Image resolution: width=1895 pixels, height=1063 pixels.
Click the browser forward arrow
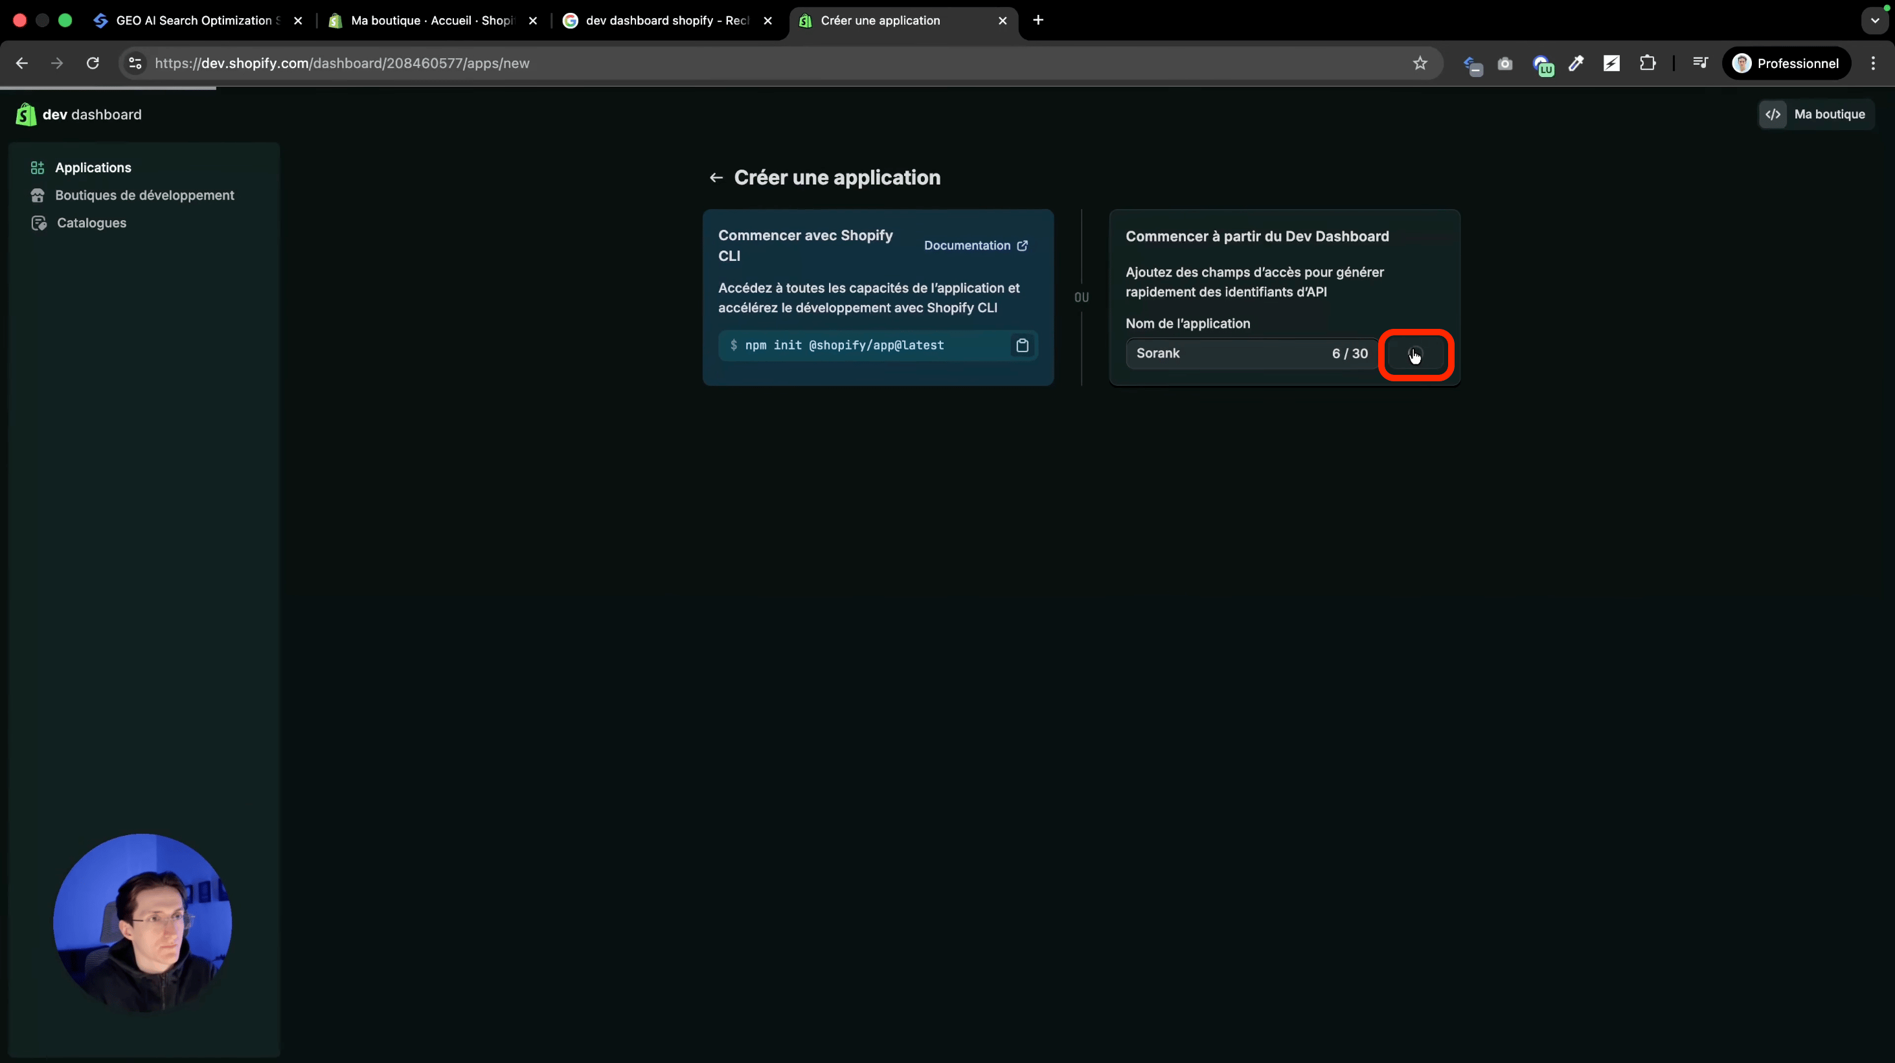pos(56,63)
